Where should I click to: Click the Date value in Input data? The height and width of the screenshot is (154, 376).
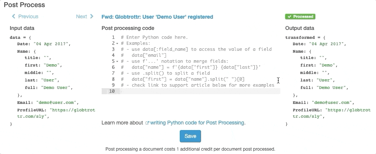[x=52, y=44]
